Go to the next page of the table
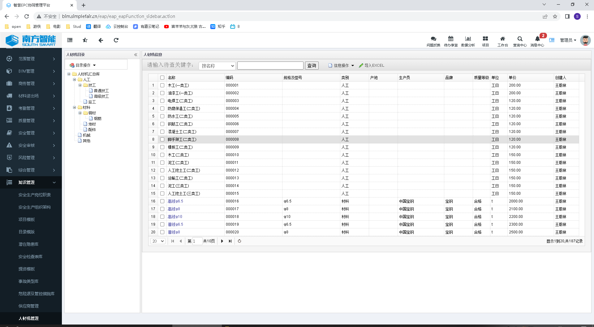Viewport: 594px width, 327px height. click(x=222, y=241)
